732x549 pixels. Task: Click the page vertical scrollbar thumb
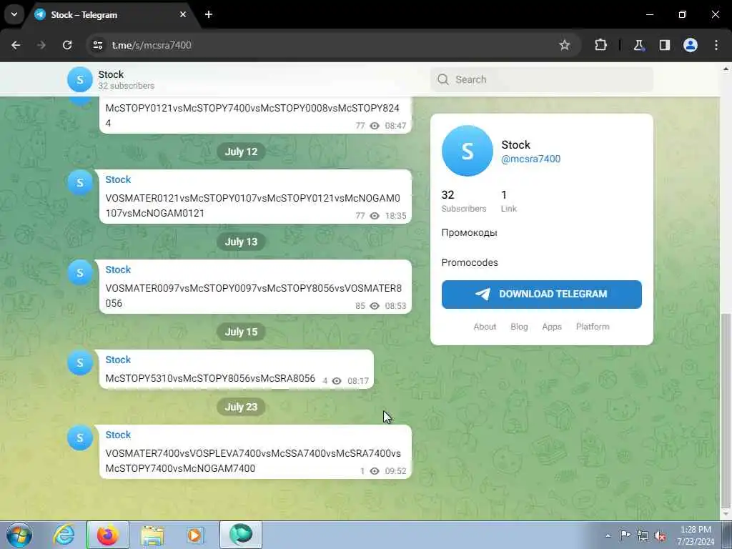[726, 410]
